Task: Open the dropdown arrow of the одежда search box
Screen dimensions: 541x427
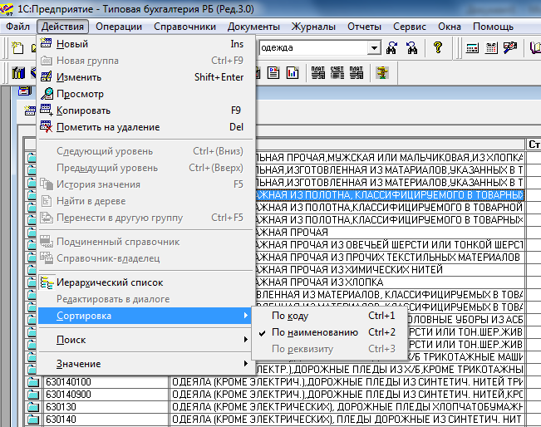Action: pos(374,47)
